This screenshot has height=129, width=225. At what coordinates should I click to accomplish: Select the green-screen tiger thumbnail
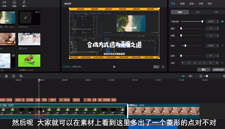pyautogui.click(x=29, y=60)
